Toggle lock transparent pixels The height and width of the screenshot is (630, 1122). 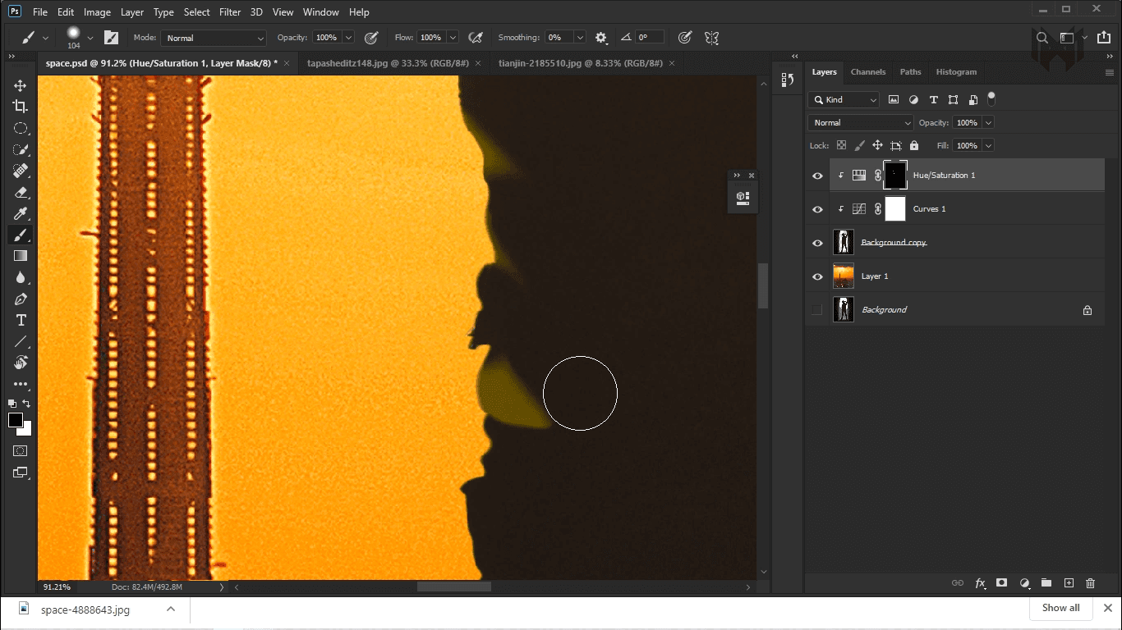841,145
